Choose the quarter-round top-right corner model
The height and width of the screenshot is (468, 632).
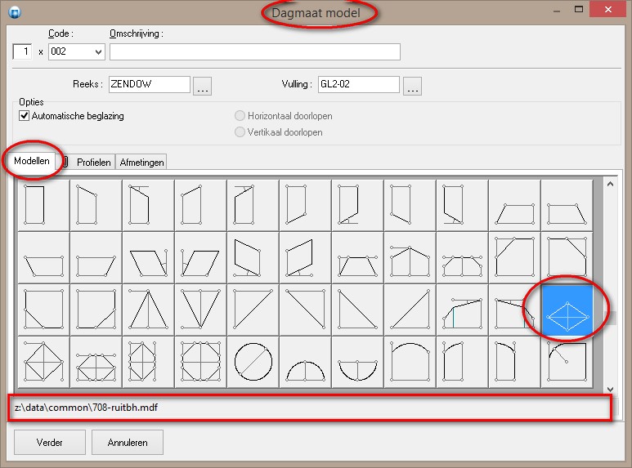click(515, 362)
